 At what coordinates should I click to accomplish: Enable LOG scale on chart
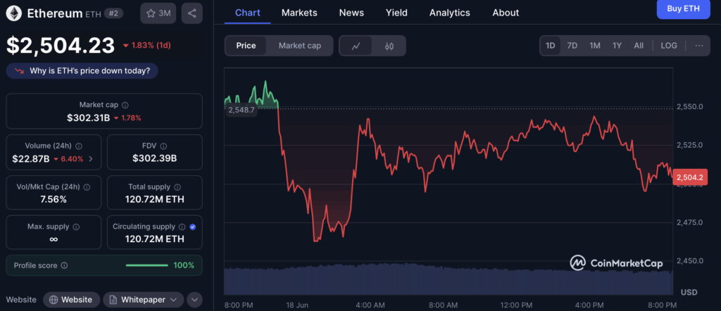669,46
